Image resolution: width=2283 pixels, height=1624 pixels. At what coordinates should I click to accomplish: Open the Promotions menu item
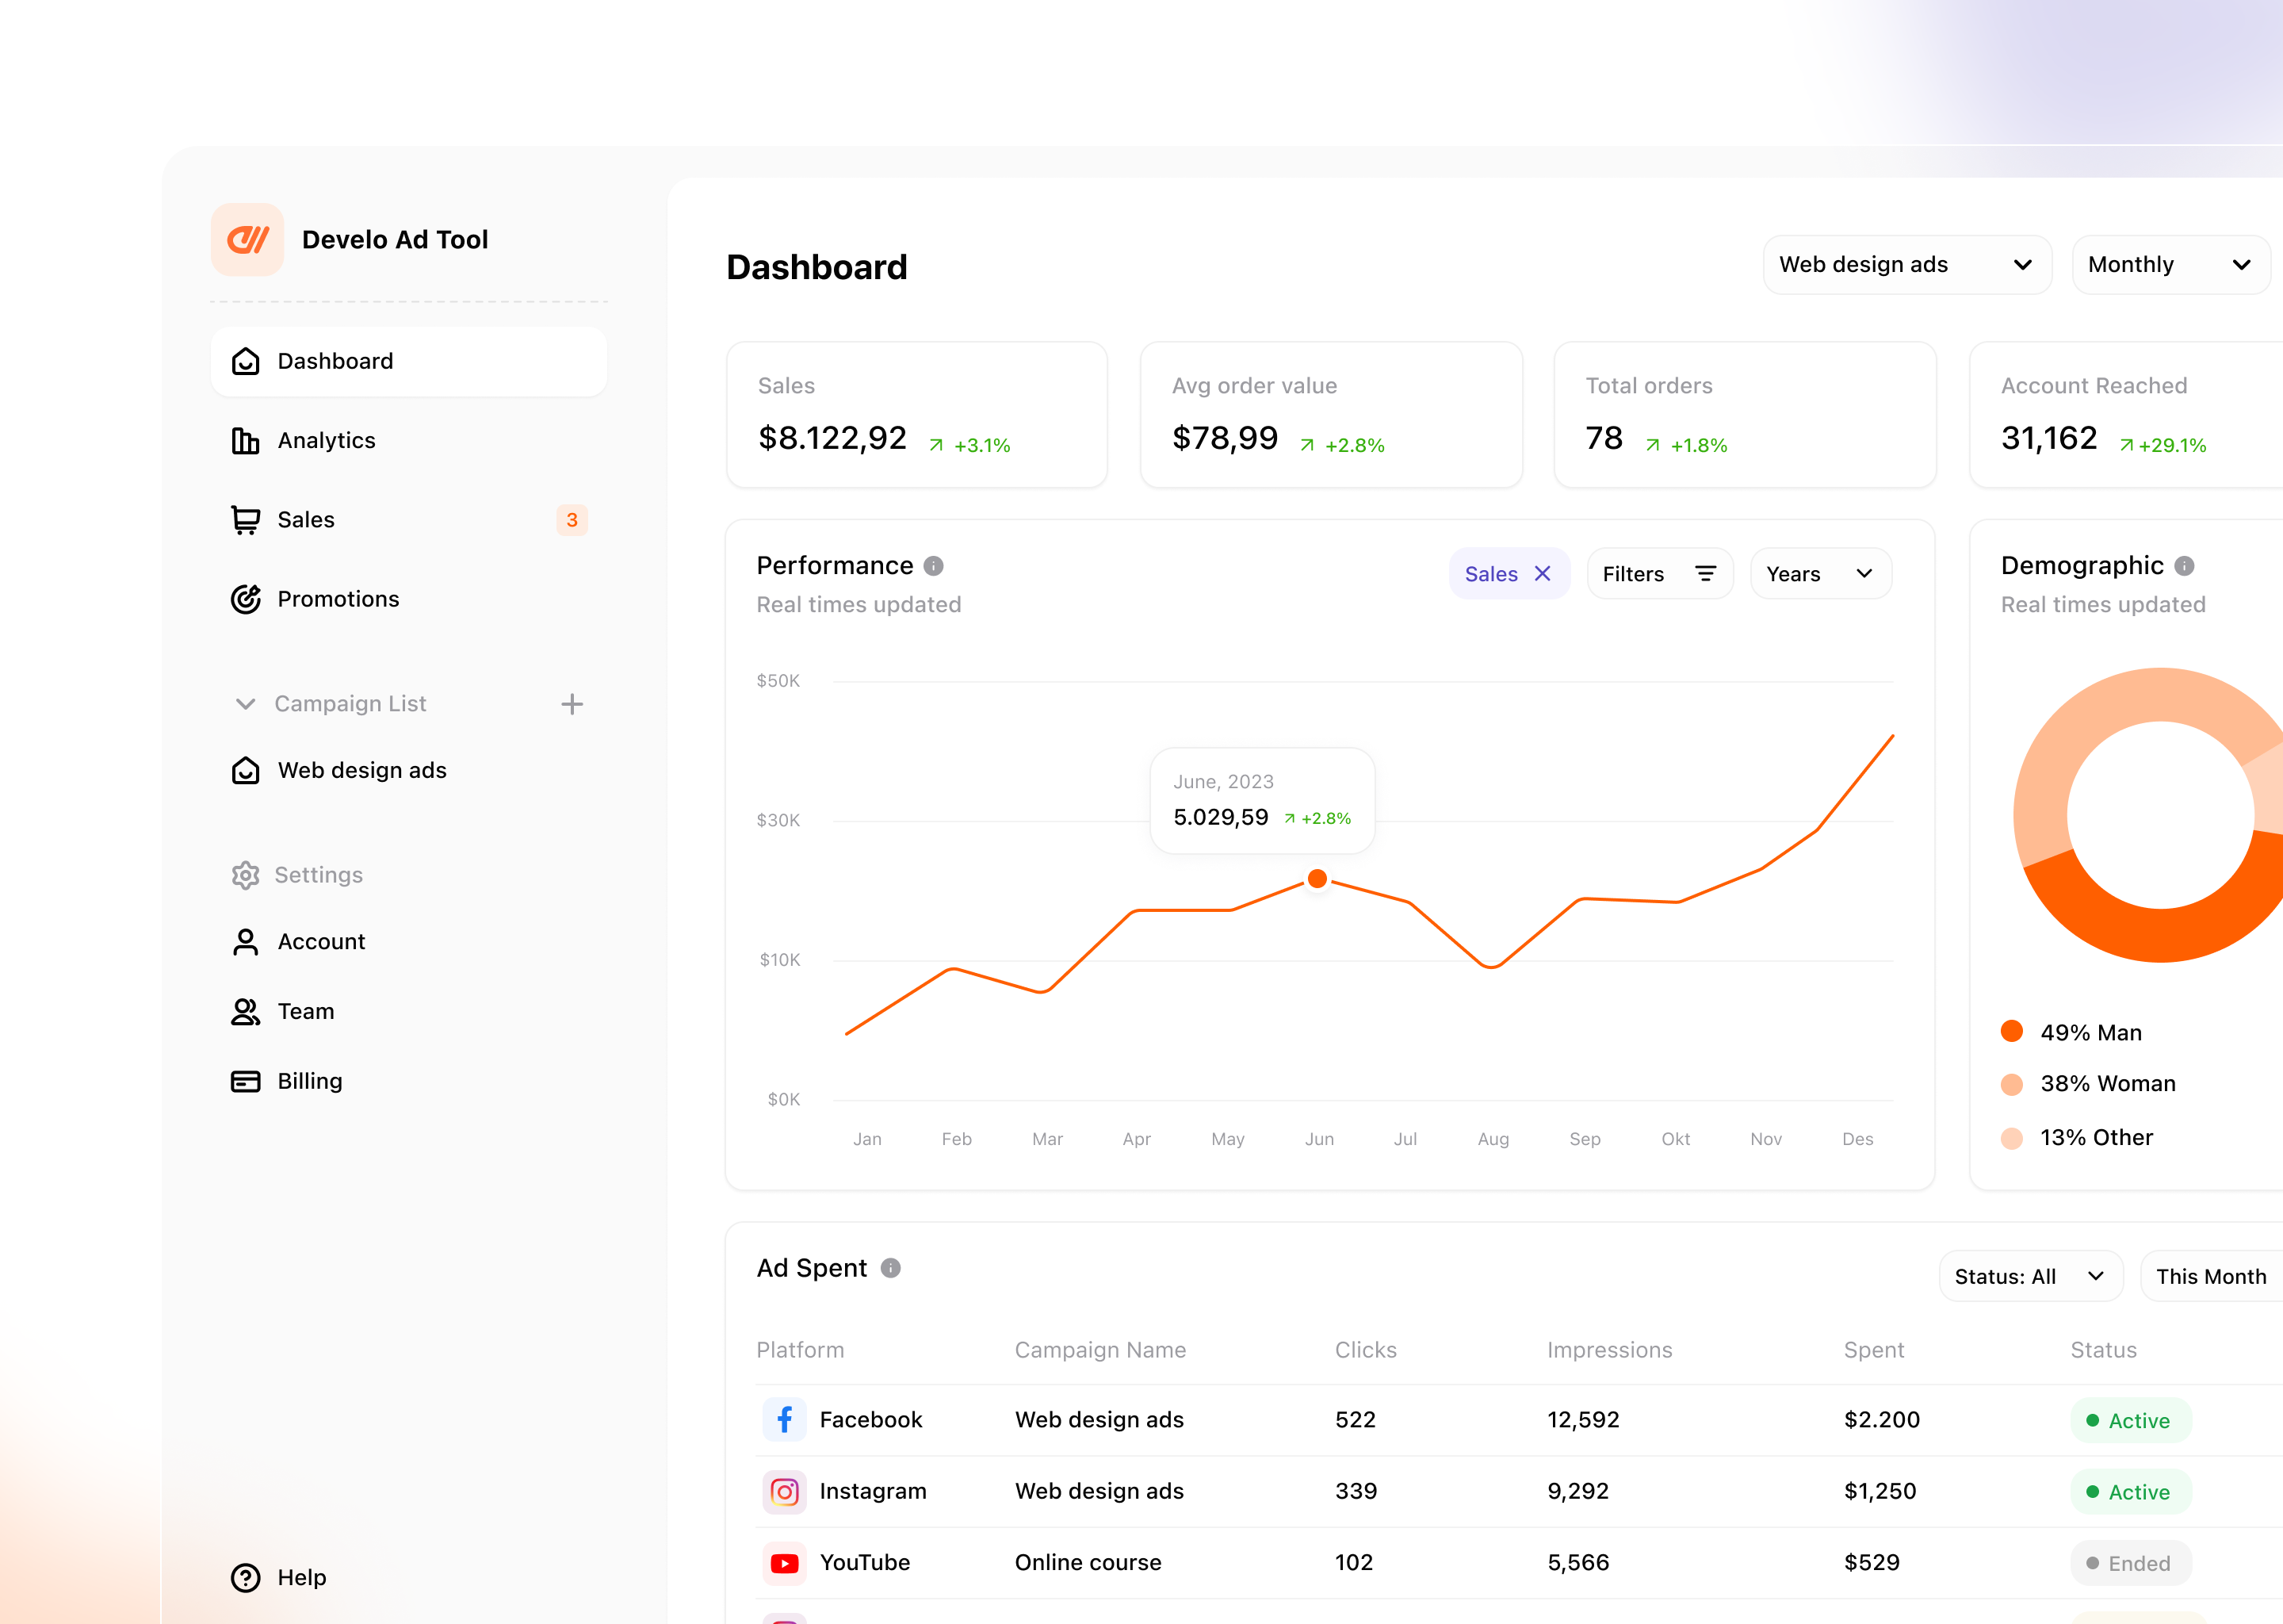[409, 599]
